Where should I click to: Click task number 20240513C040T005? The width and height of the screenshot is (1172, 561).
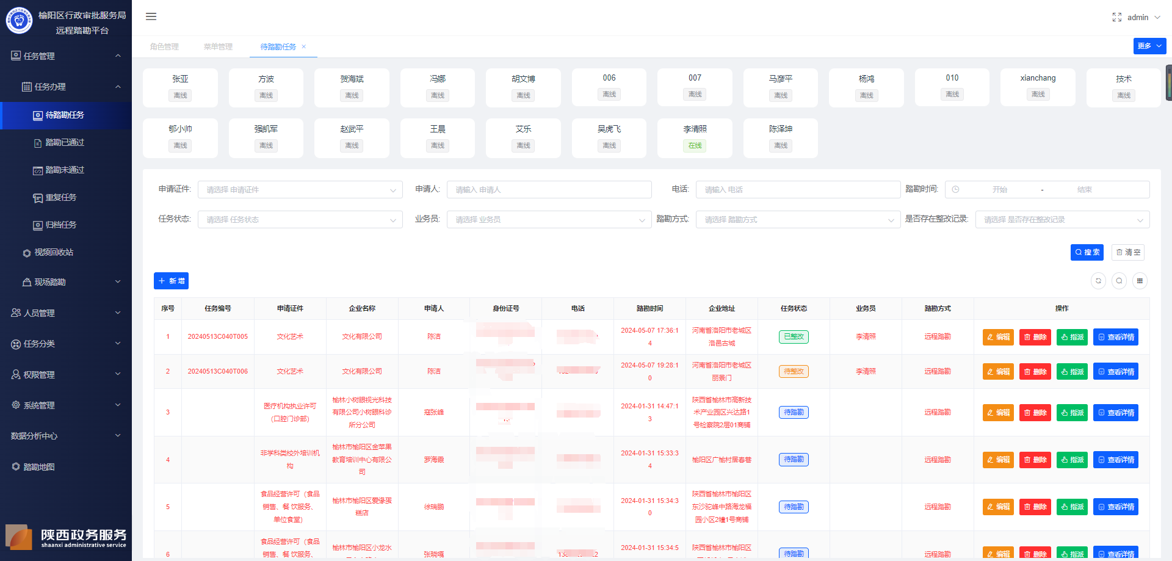(218, 337)
